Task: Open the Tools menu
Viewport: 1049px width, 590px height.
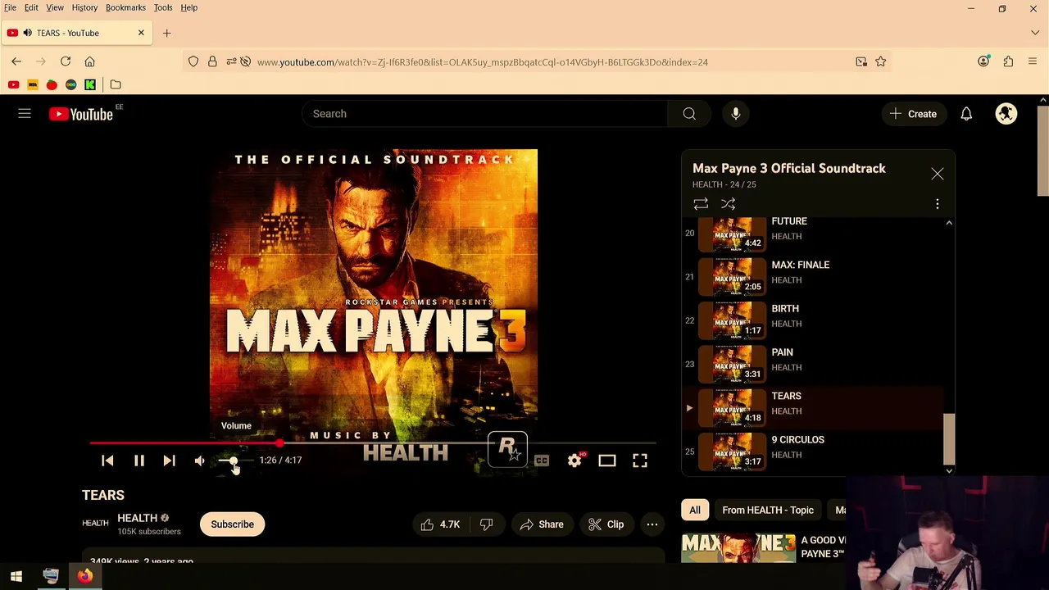Action: coord(163,7)
